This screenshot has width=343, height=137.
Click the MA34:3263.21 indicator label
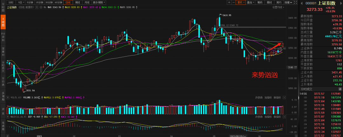pyautogui.click(x=109, y=7)
